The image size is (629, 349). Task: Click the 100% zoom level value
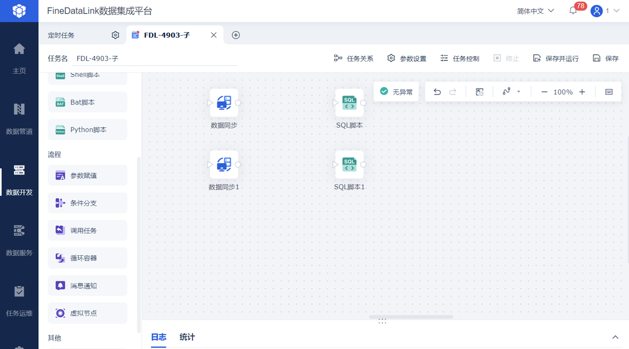[563, 92]
